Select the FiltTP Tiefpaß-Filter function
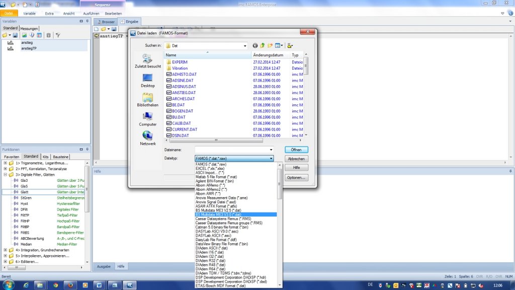The height and width of the screenshot is (290, 515). point(49,215)
